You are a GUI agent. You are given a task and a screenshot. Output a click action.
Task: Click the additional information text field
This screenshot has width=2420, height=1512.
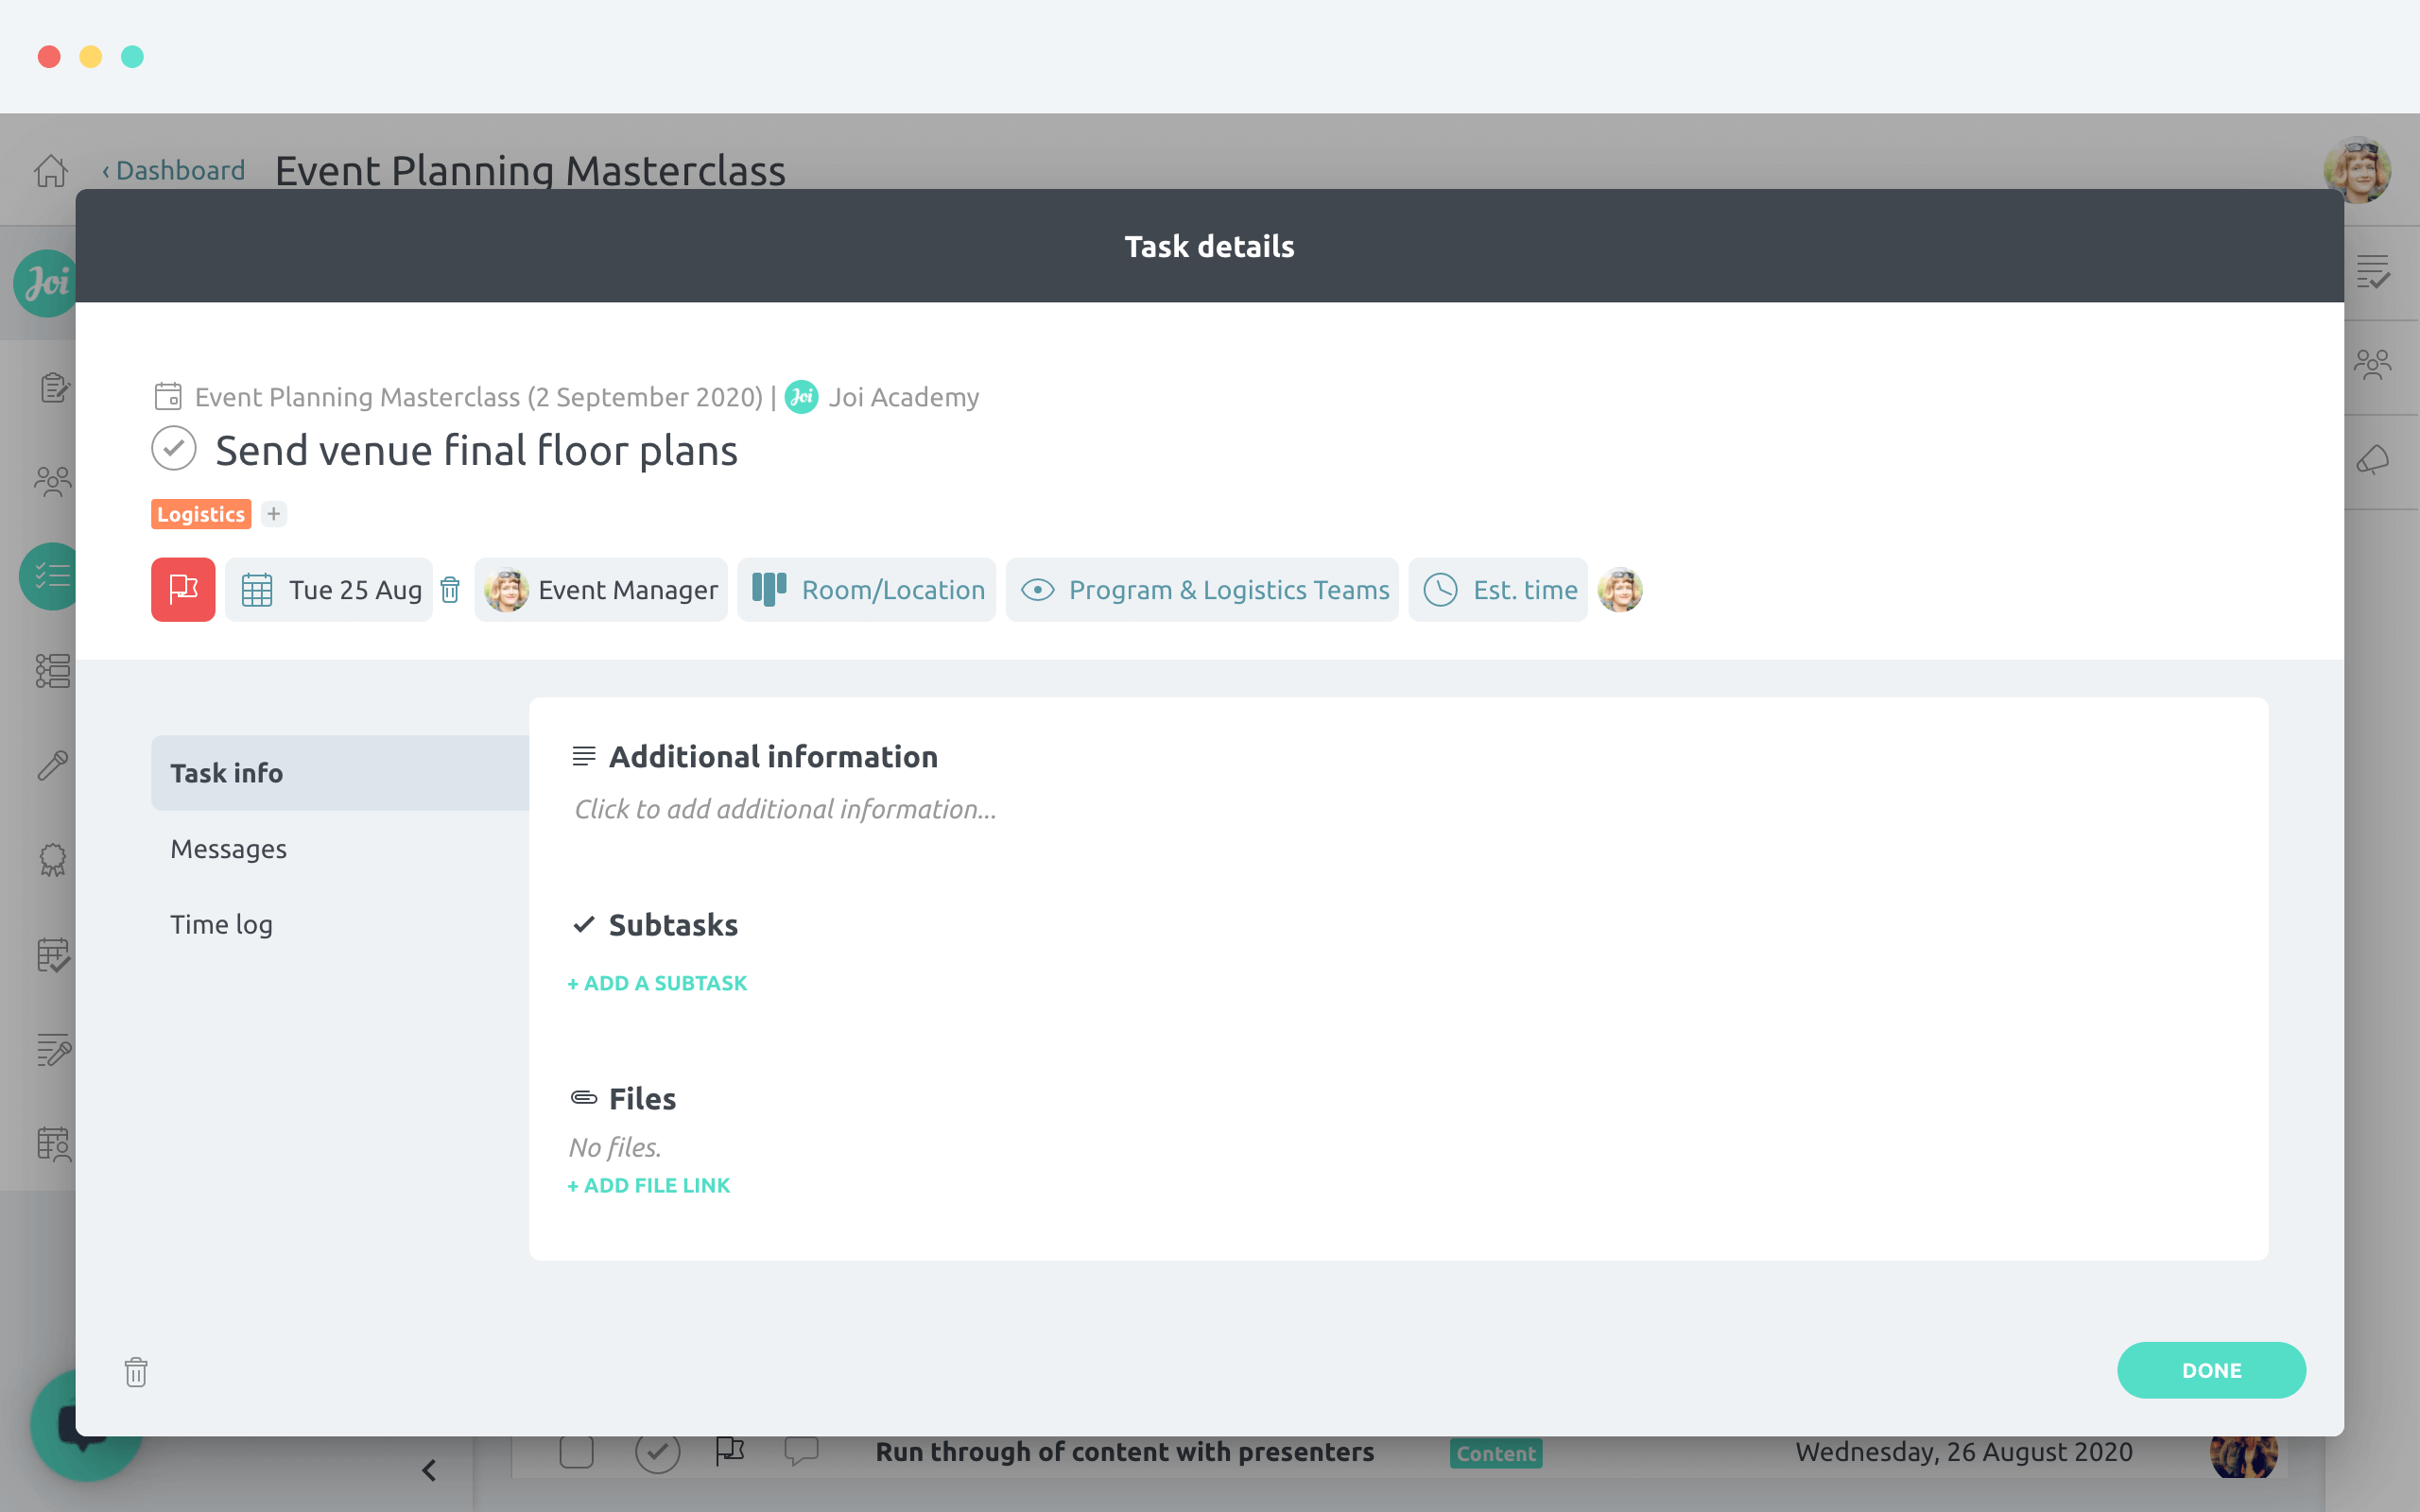[x=785, y=809]
